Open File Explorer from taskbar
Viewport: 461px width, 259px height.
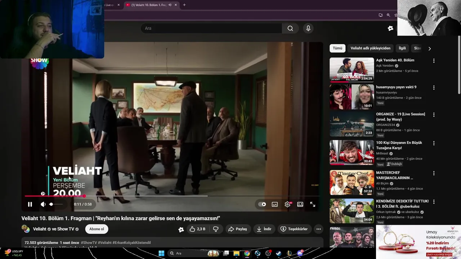tap(237, 253)
